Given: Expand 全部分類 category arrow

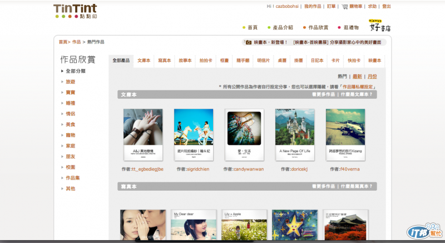Looking at the screenshot, I should point(62,71).
